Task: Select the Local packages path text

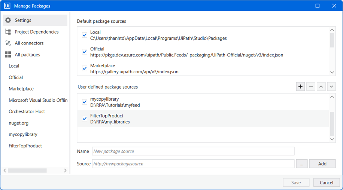Action: point(158,39)
